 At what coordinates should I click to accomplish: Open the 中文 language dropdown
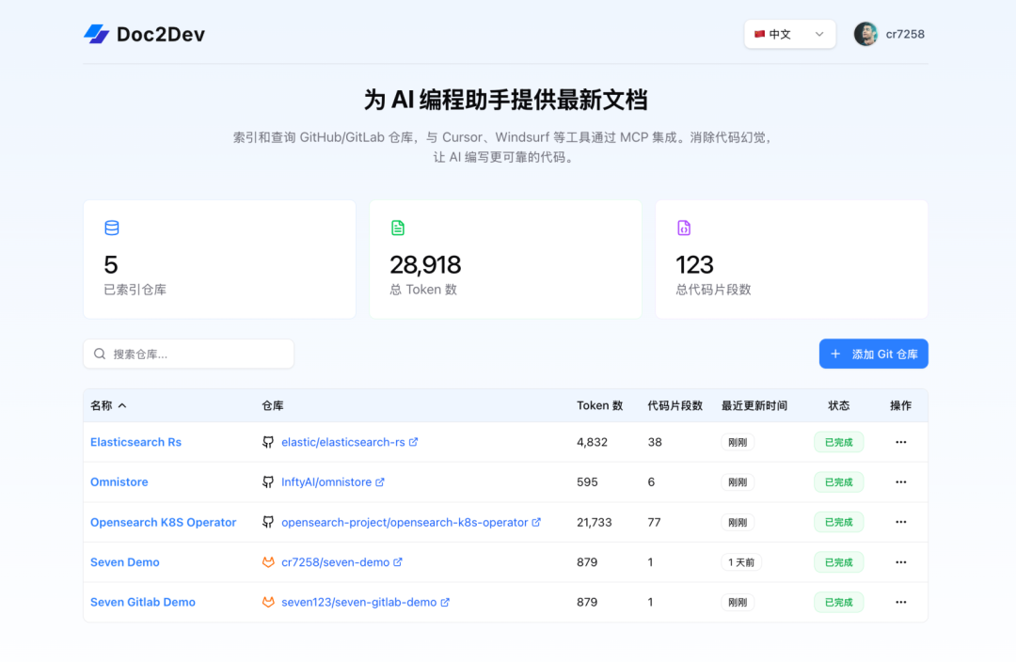coord(789,35)
